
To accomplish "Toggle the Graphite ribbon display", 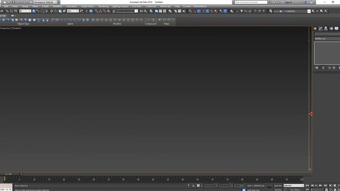I will 156,11.
